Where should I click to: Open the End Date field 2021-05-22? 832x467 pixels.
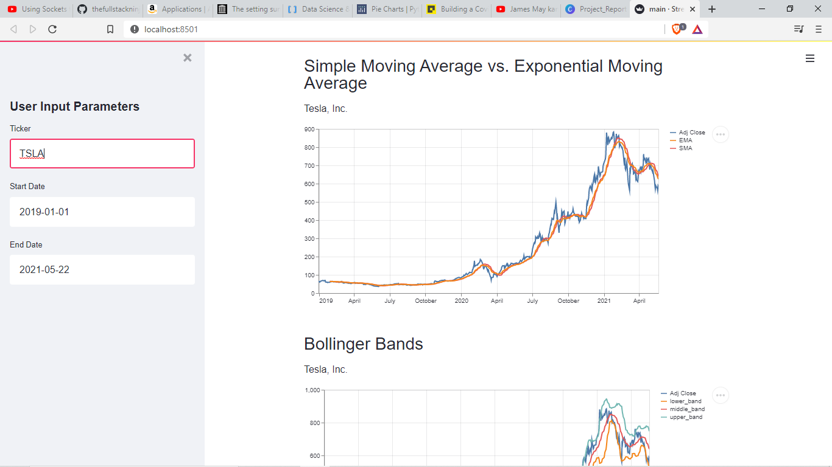coord(102,269)
